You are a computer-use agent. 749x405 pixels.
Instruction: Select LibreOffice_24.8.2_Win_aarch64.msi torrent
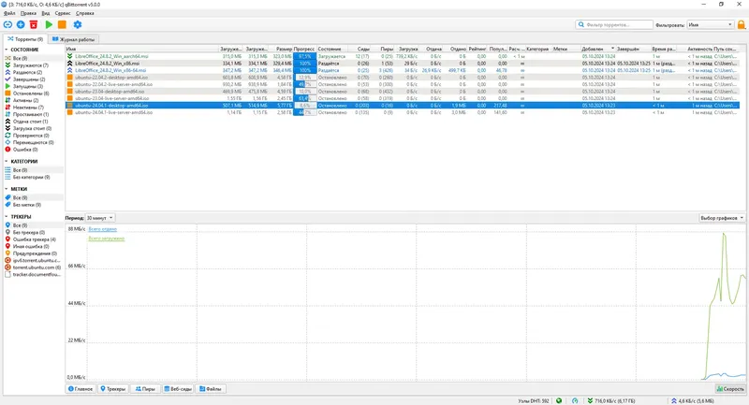pyautogui.click(x=403, y=56)
